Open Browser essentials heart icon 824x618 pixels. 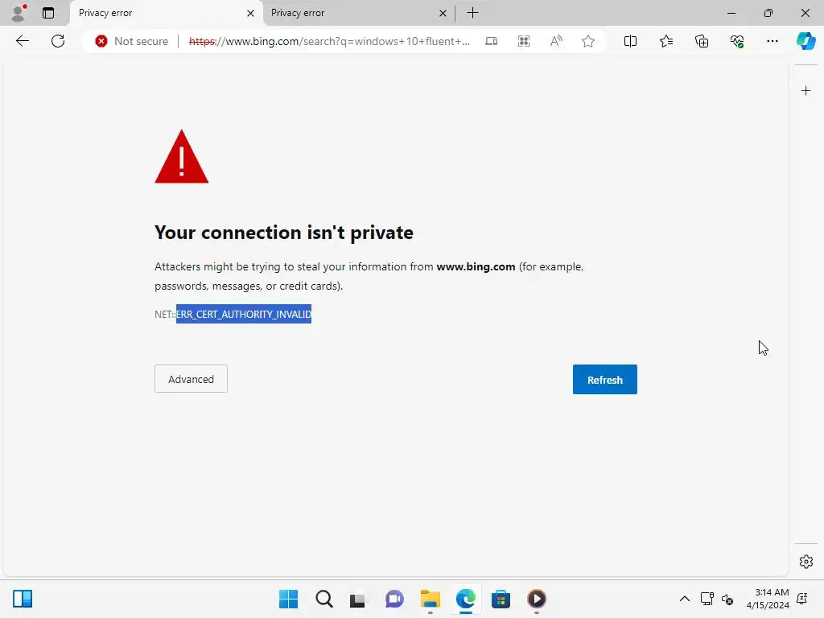737,41
